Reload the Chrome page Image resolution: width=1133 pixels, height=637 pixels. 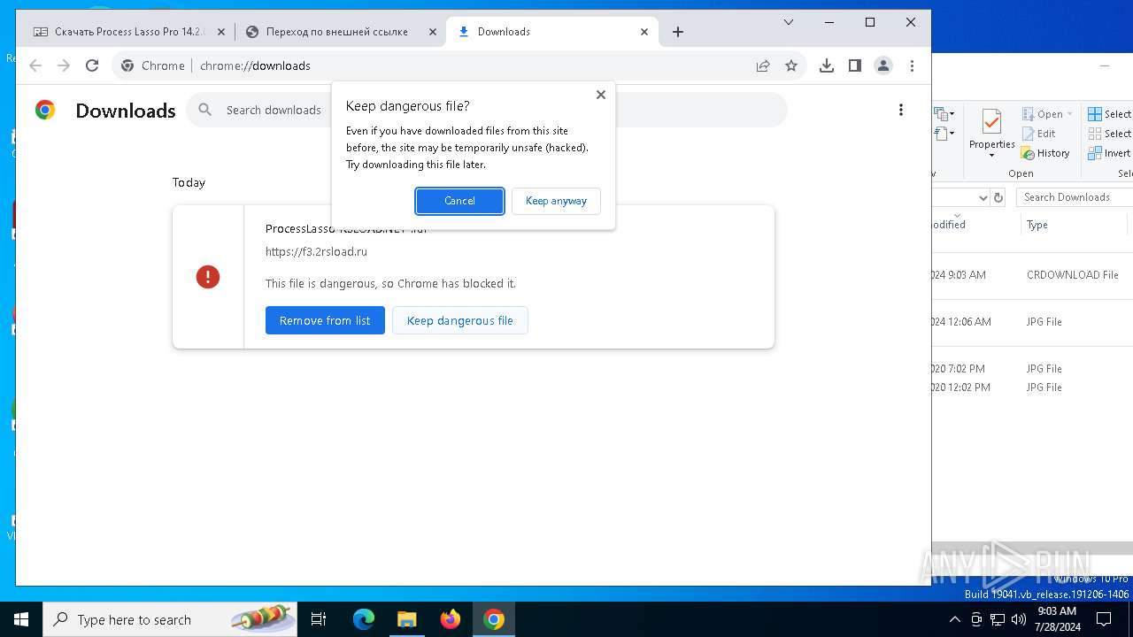[x=92, y=65]
